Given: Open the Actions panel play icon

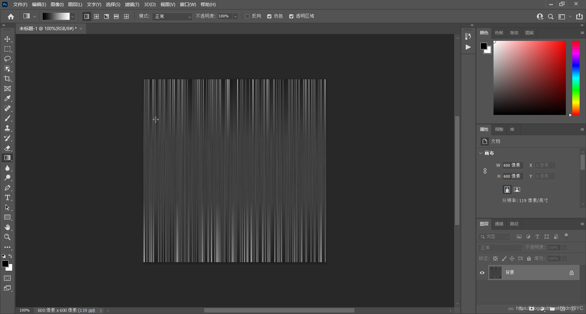Looking at the screenshot, I should (468, 47).
